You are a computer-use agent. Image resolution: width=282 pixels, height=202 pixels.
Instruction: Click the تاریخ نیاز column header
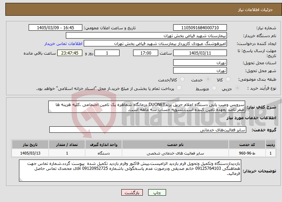point(30,145)
